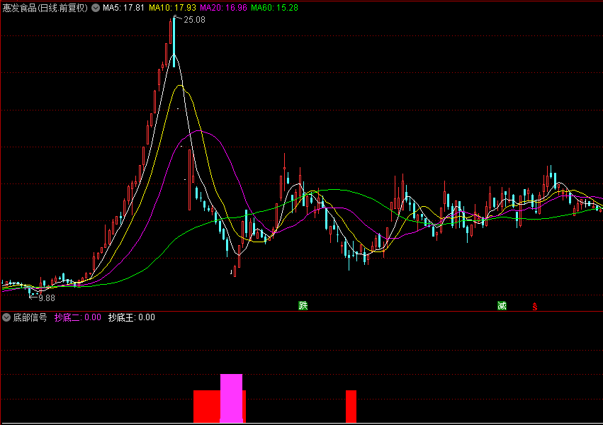
Task: Click the 抄底王: 0.00 value label
Action: (x=132, y=317)
